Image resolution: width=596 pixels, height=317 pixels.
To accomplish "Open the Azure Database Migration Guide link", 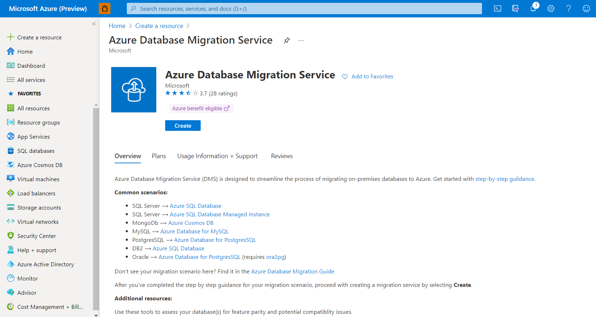I will (292, 272).
